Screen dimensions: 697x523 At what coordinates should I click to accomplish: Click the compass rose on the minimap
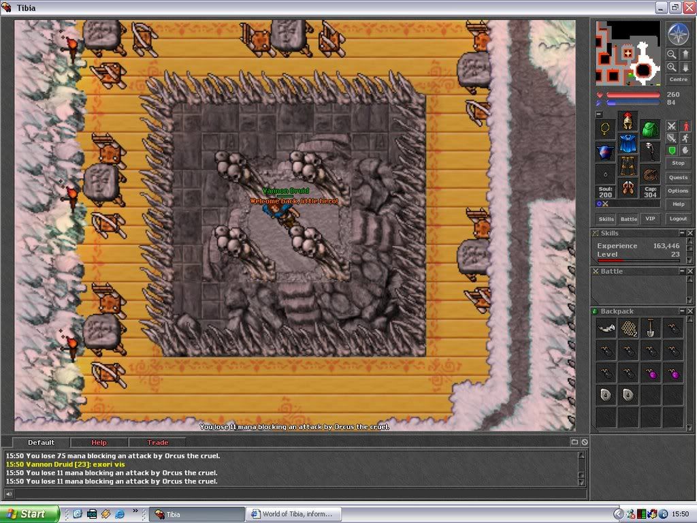679,34
